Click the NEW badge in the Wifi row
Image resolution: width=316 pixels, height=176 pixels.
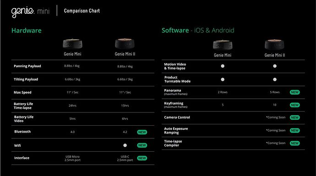pos(142,145)
